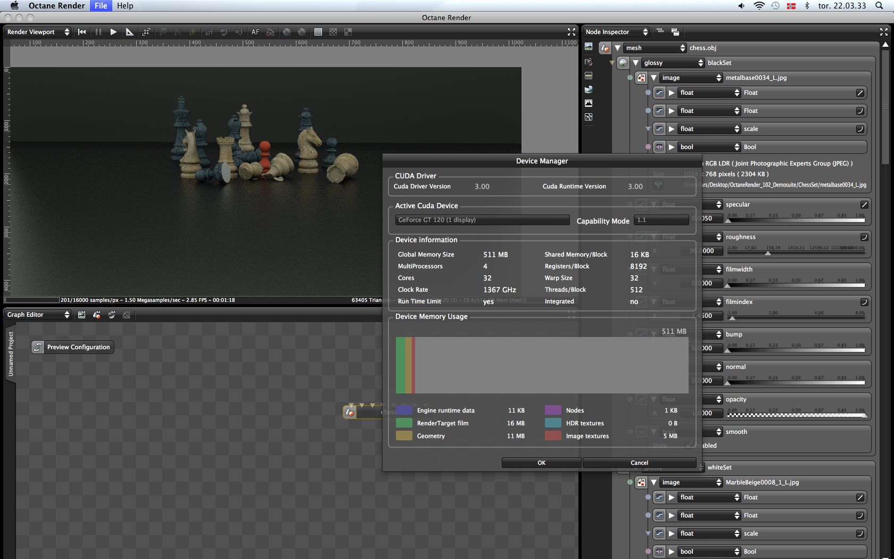Cancel the Device Manager dialog
Viewport: 894px width, 559px height.
point(640,463)
